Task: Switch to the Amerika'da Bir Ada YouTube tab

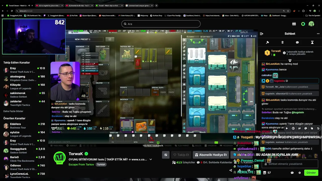Action: click(79, 6)
